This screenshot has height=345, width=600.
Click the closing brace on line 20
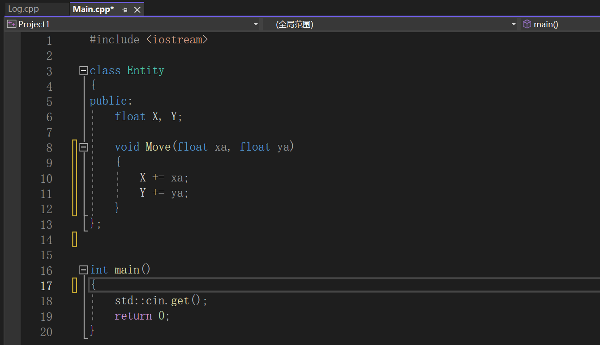pyautogui.click(x=92, y=331)
